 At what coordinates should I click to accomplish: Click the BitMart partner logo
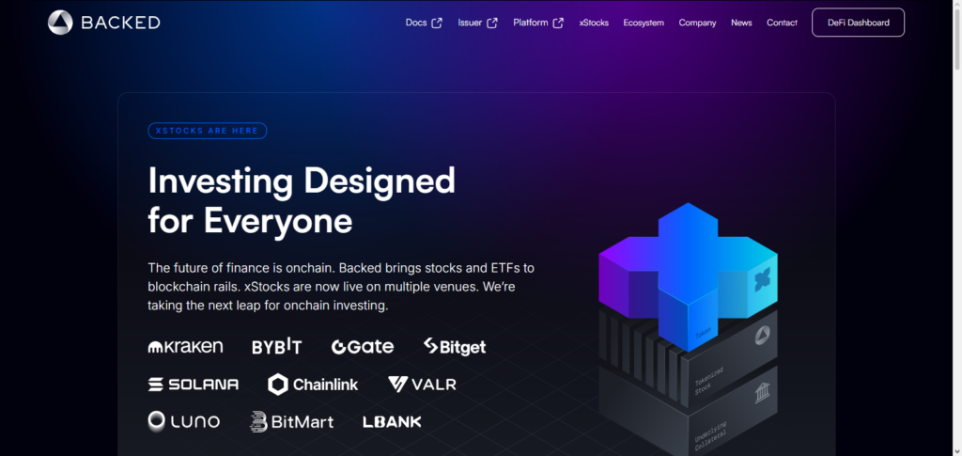coord(291,422)
